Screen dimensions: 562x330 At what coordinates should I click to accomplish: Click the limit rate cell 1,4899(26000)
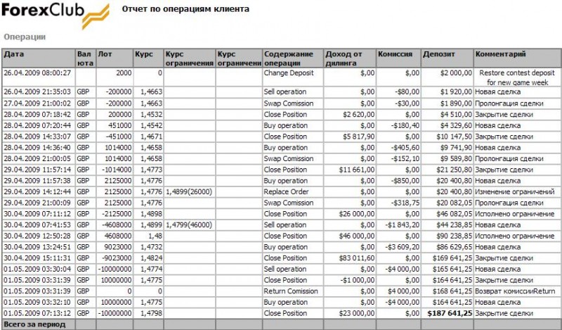point(189,191)
